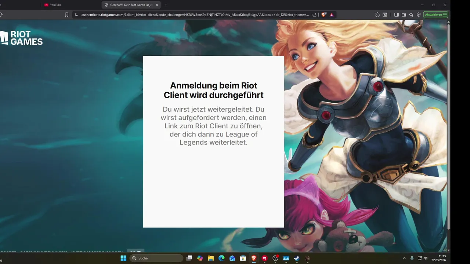The height and width of the screenshot is (264, 470).
Task: Open Brave Shields lion icon
Action: [x=324, y=15]
